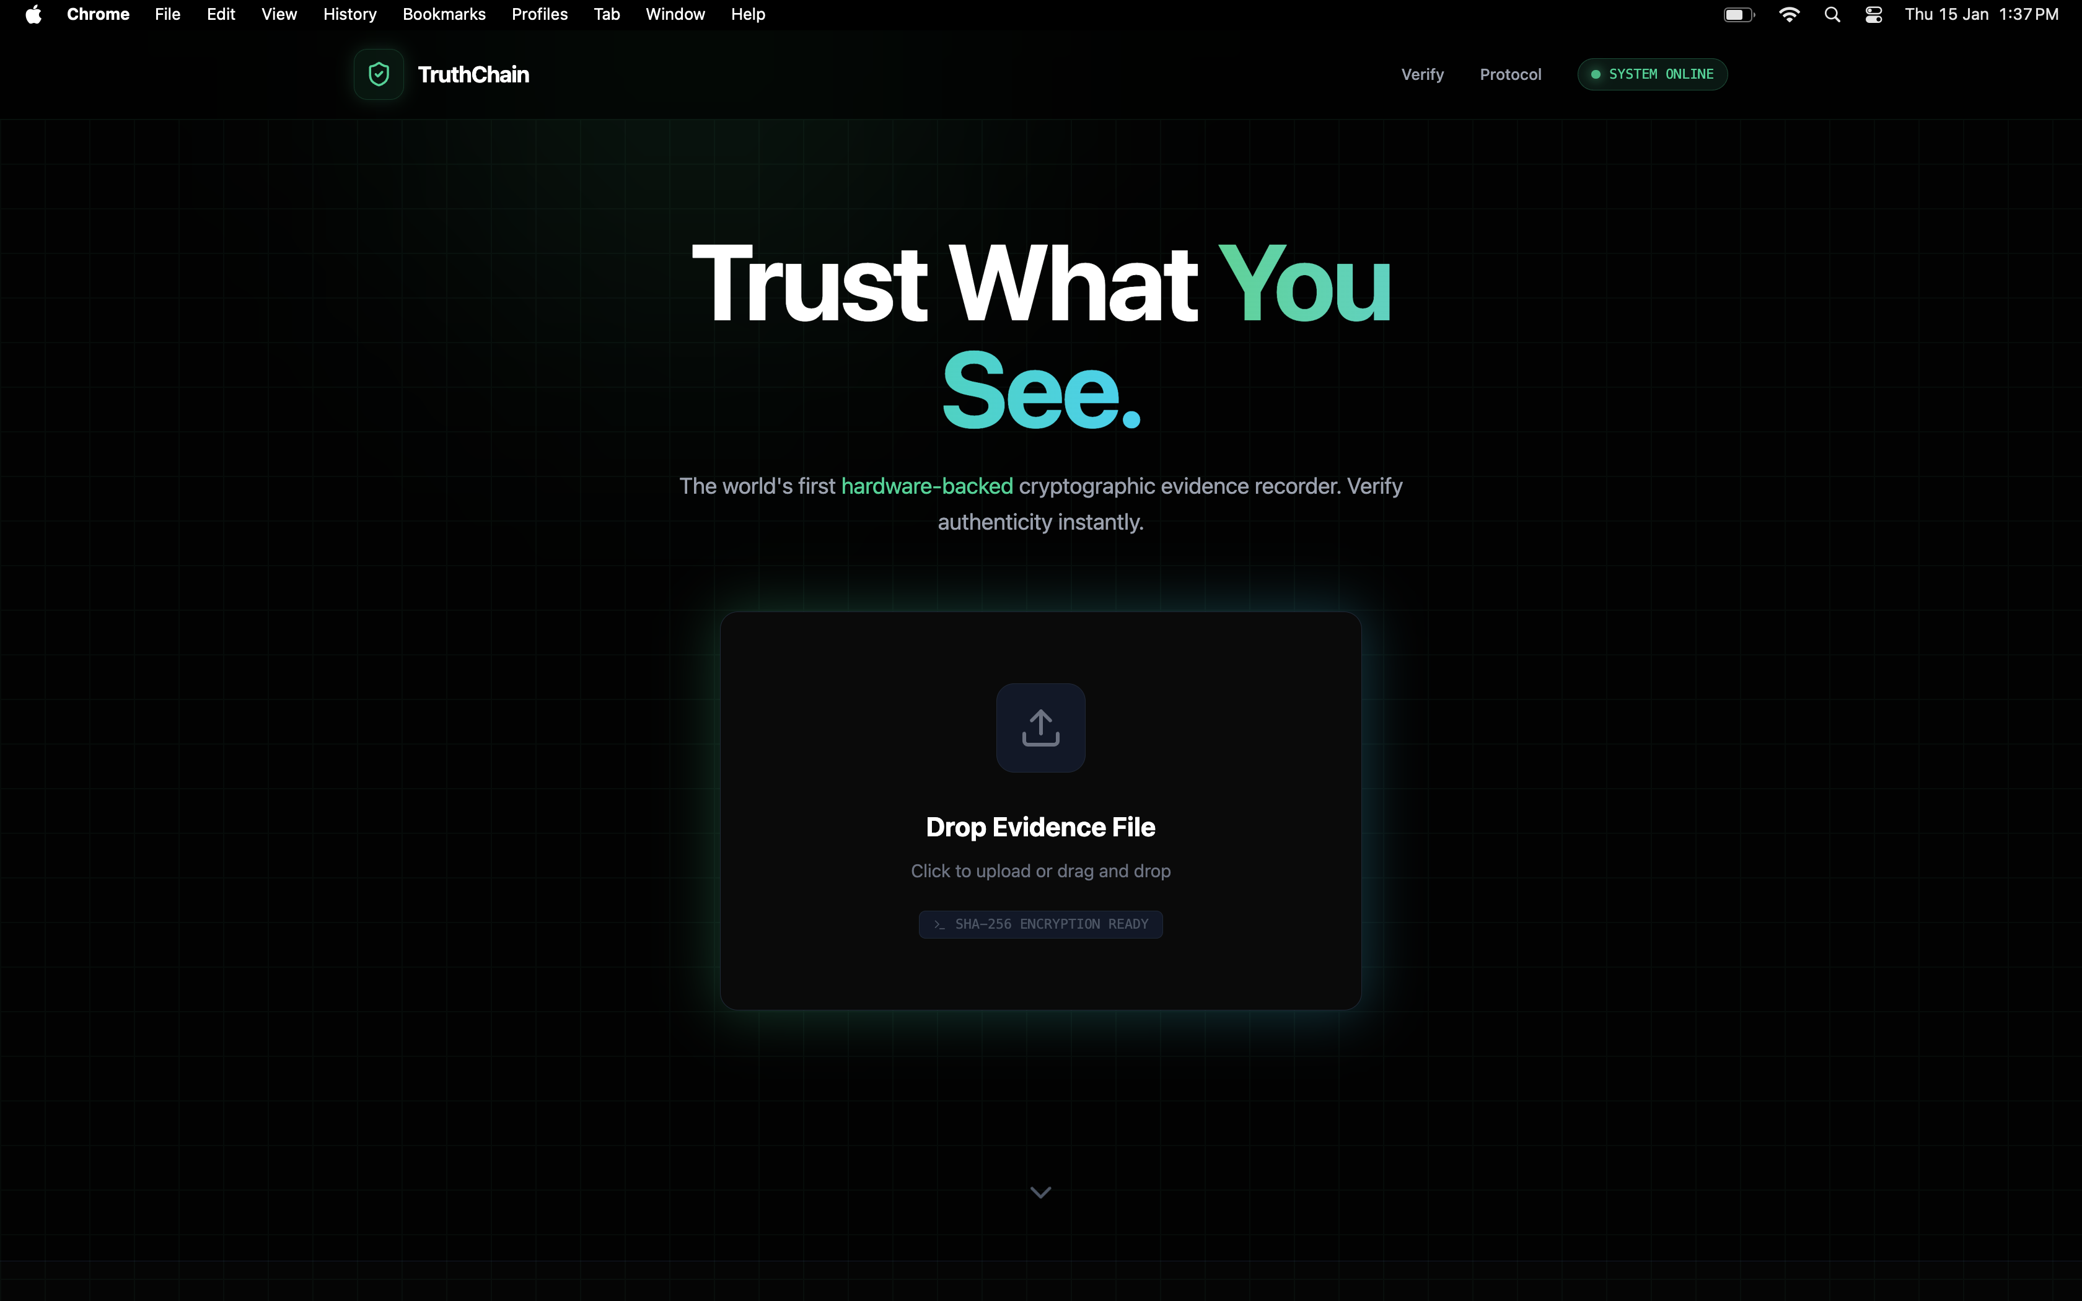
Task: Click the SYSTEM ONLINE status badge
Action: pyautogui.click(x=1652, y=74)
